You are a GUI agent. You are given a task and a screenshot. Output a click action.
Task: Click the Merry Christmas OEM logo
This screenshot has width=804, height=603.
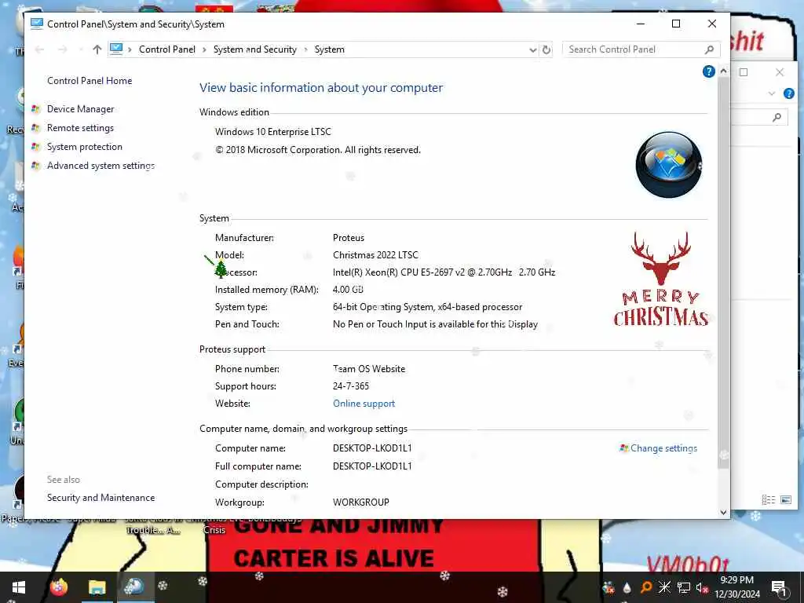coord(661,279)
